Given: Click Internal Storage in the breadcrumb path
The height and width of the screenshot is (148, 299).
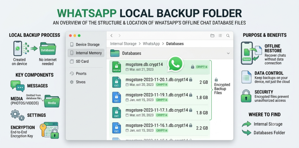Looking at the screenshot, I should 123,44.
